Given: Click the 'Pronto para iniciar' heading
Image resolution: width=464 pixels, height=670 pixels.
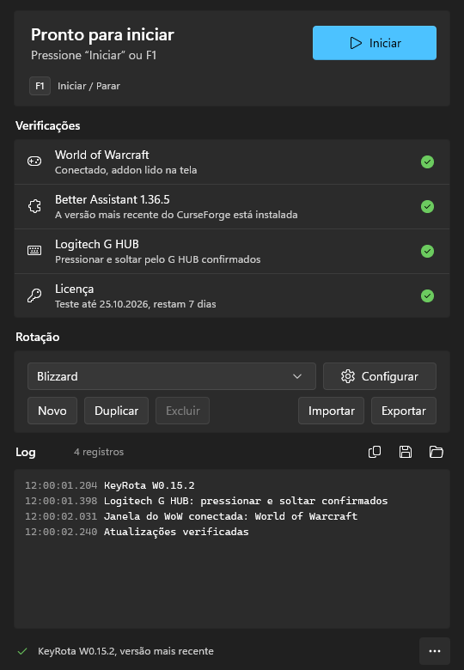Looking at the screenshot, I should (x=102, y=34).
